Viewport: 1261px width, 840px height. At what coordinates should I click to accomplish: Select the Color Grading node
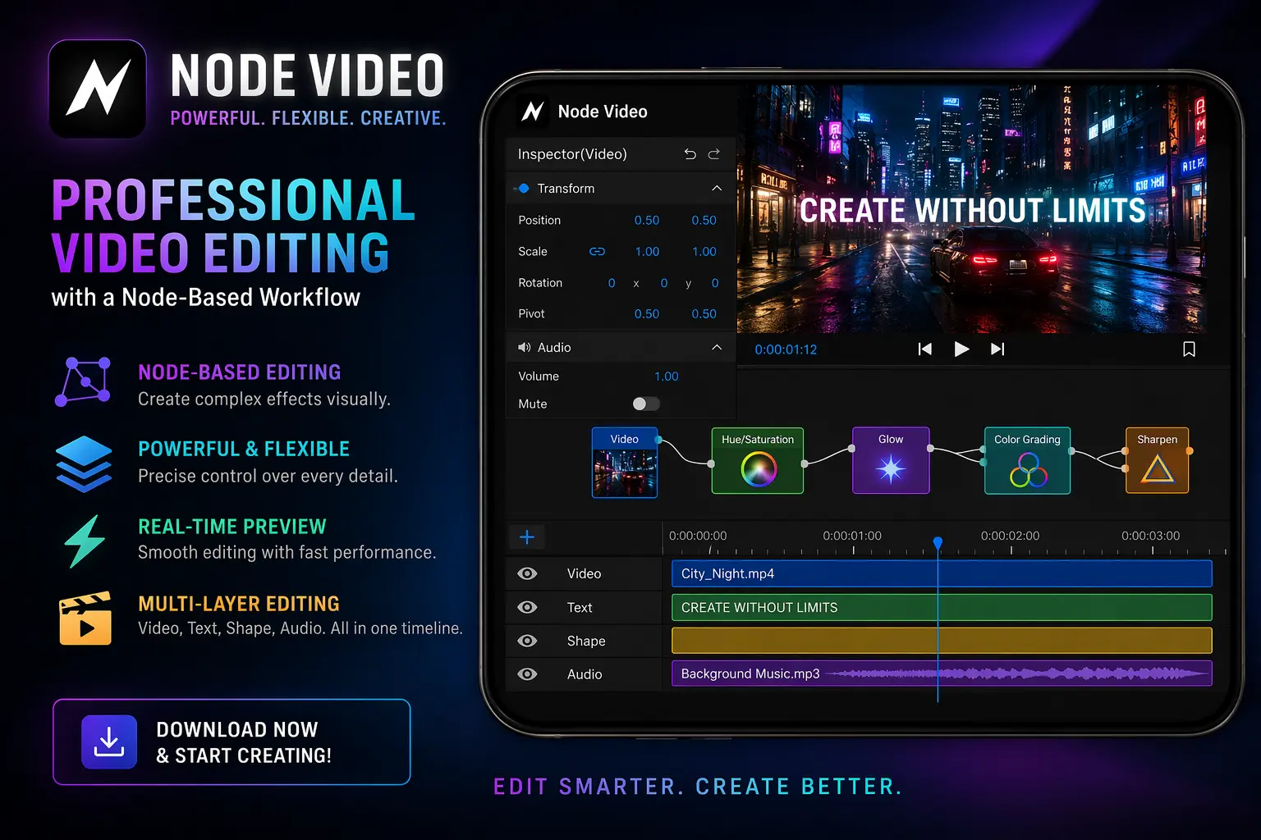pyautogui.click(x=1027, y=461)
